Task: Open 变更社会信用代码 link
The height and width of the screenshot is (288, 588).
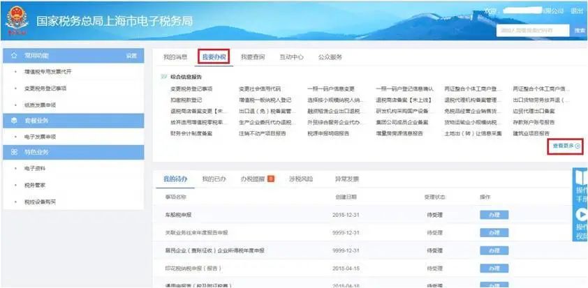Action: pos(260,89)
